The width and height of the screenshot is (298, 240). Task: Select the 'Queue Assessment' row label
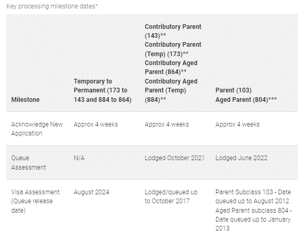[28, 162]
